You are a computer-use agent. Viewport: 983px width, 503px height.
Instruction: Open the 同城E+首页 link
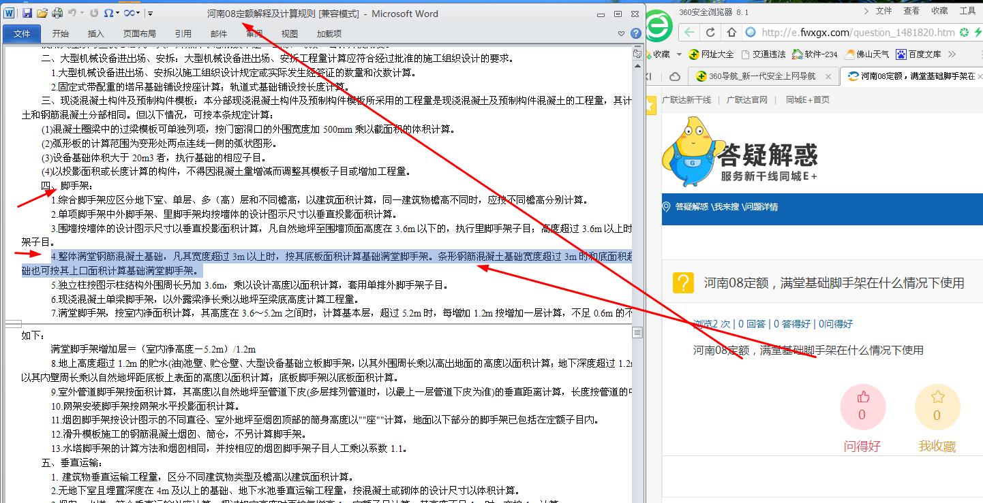point(808,100)
